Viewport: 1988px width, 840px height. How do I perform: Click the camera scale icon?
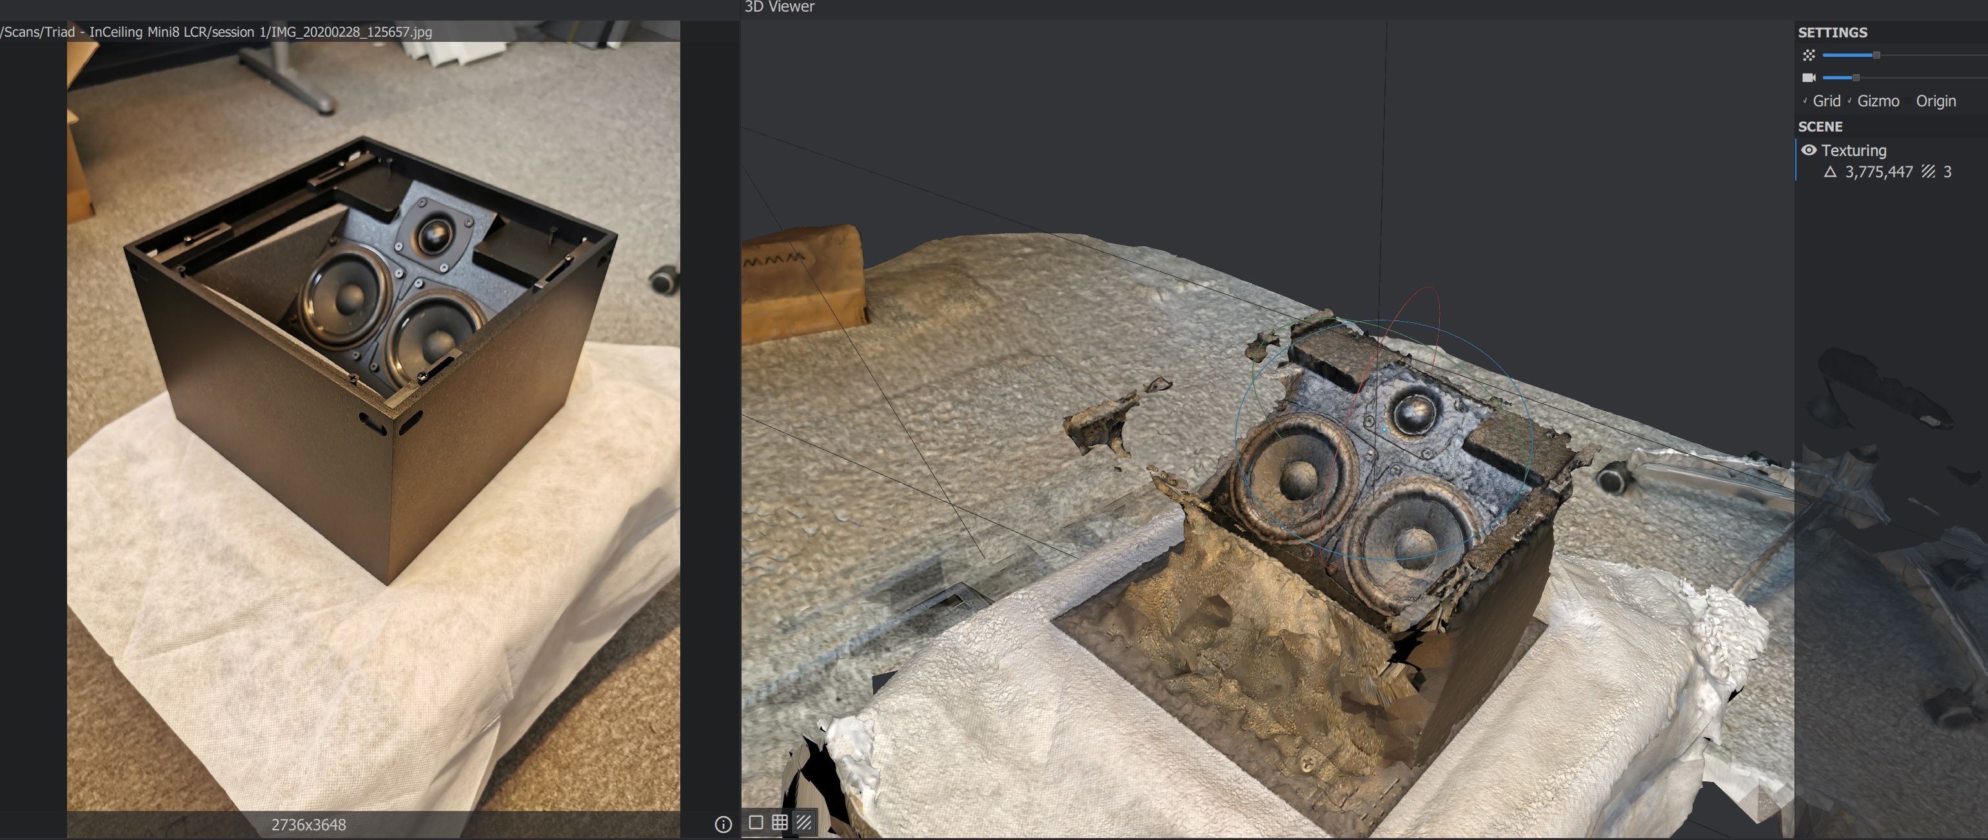click(x=1809, y=78)
